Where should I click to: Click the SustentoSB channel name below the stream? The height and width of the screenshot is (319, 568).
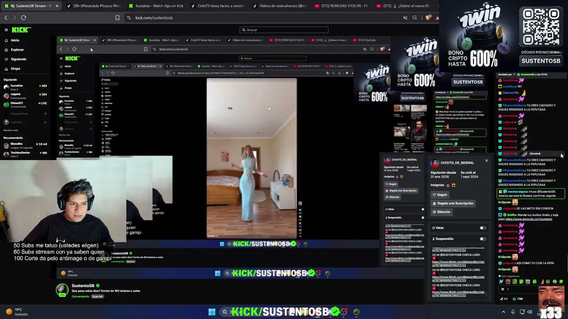(x=83, y=286)
